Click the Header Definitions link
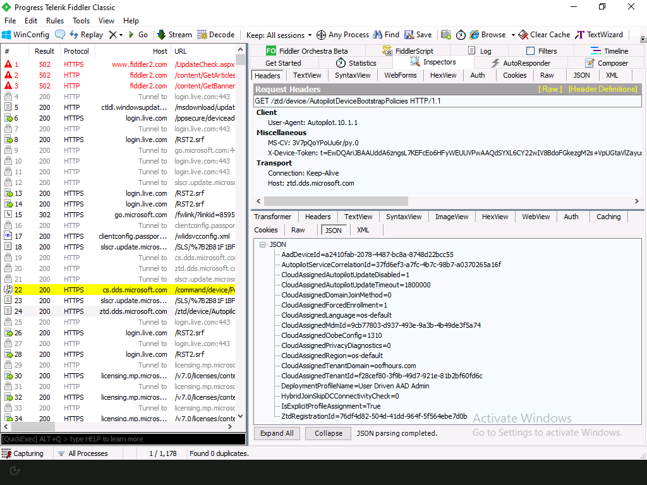647x485 pixels. (x=602, y=89)
